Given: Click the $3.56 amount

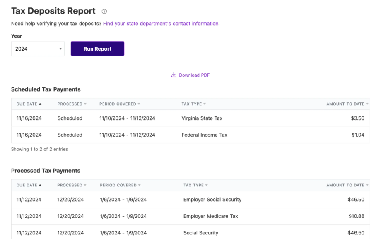Looking at the screenshot, I should (358, 118).
